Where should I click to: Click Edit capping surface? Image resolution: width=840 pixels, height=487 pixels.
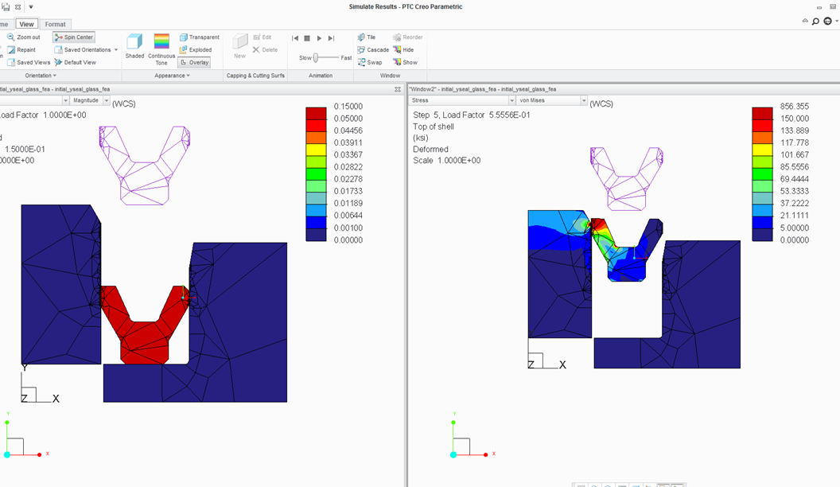pyautogui.click(x=262, y=37)
